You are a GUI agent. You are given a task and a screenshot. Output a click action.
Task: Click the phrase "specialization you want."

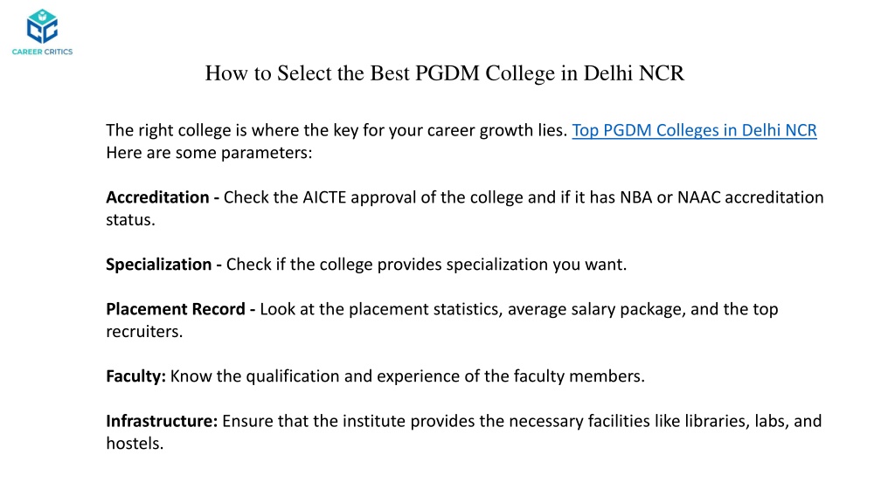[x=536, y=265]
